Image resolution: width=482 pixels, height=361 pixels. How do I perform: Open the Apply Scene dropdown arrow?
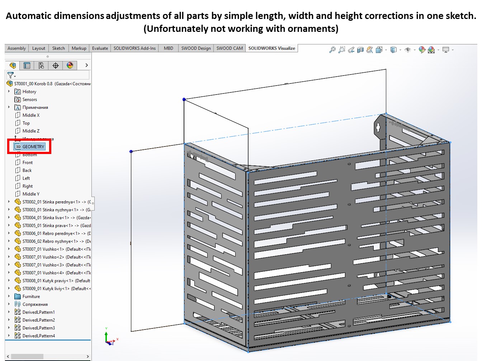click(x=438, y=50)
